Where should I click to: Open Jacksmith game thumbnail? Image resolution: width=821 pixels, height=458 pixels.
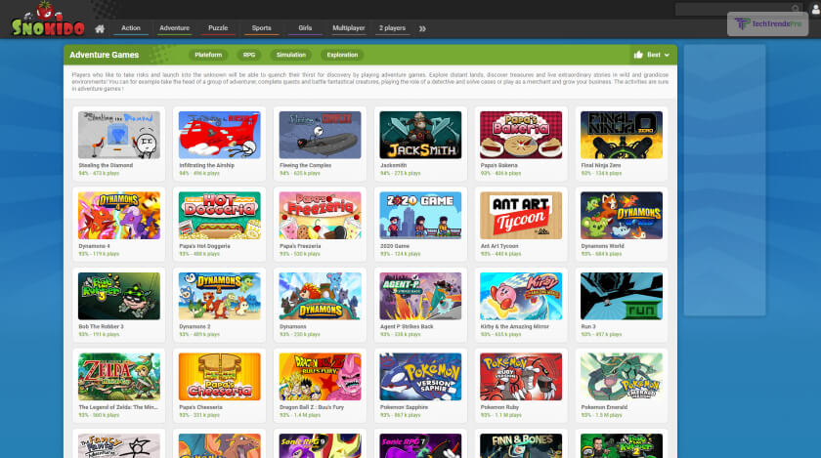click(x=420, y=135)
